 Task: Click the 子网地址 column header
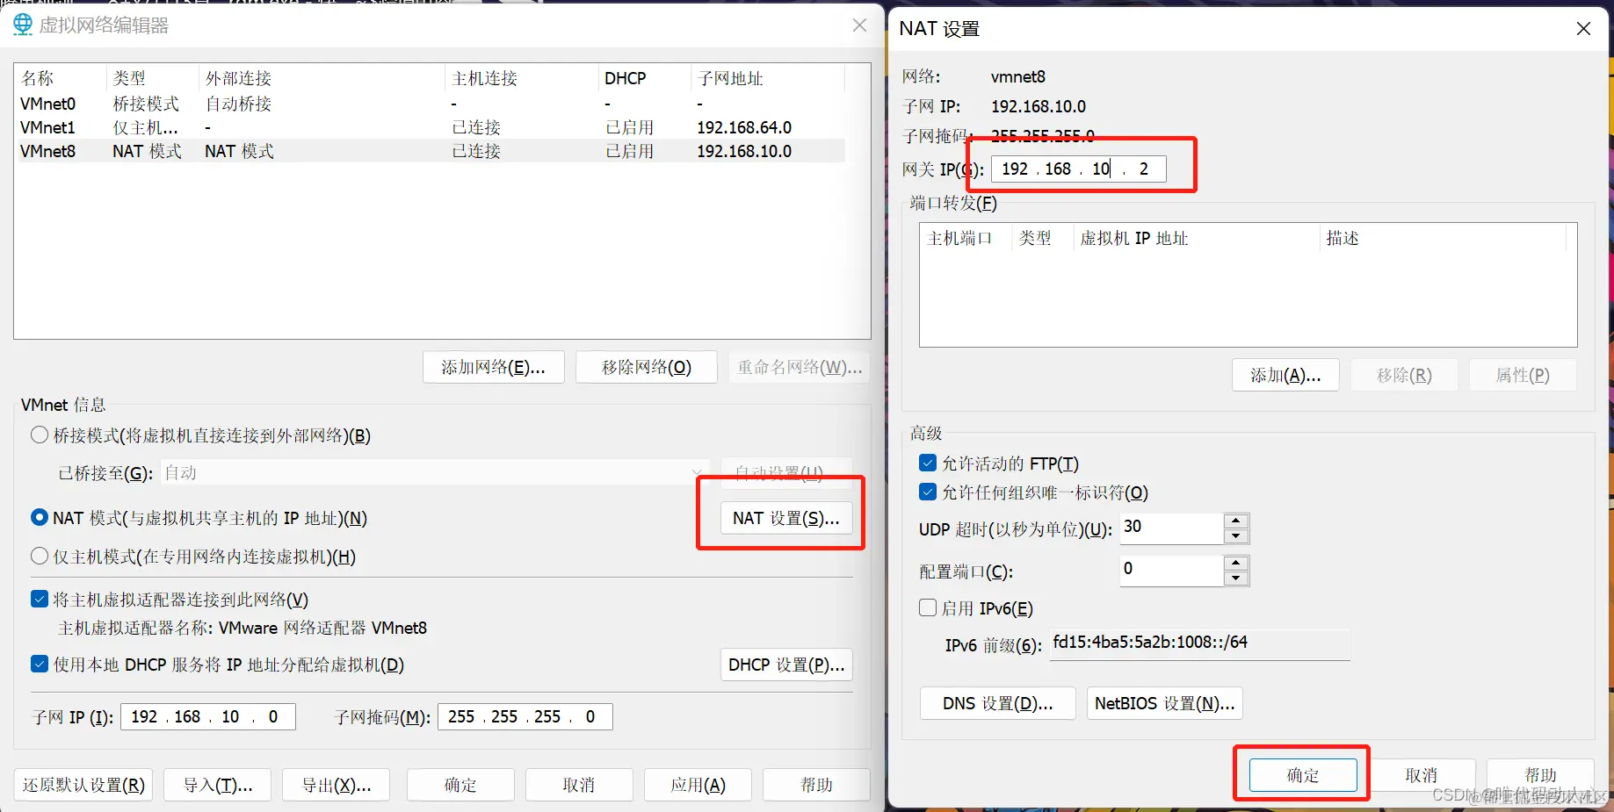[x=768, y=78]
